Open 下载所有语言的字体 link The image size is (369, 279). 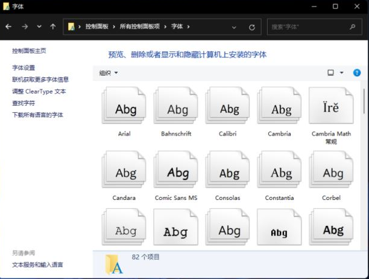click(37, 115)
